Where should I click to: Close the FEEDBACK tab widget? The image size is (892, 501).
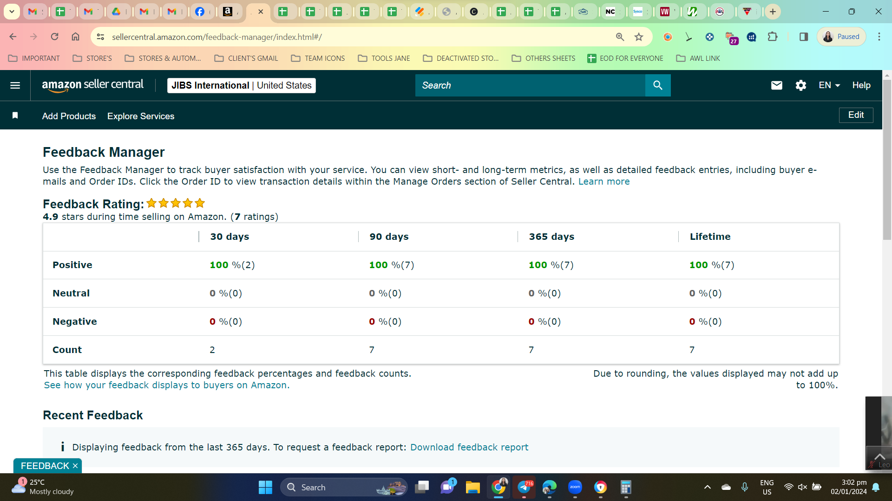[75, 466]
